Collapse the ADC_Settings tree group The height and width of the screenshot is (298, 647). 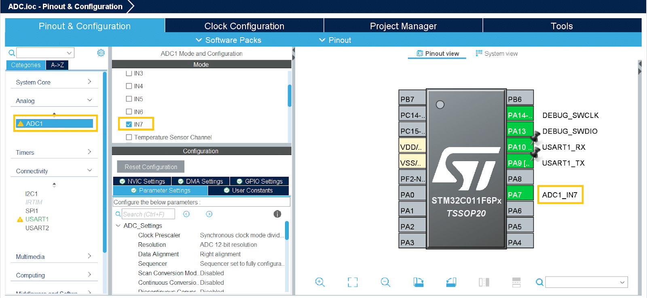click(118, 226)
